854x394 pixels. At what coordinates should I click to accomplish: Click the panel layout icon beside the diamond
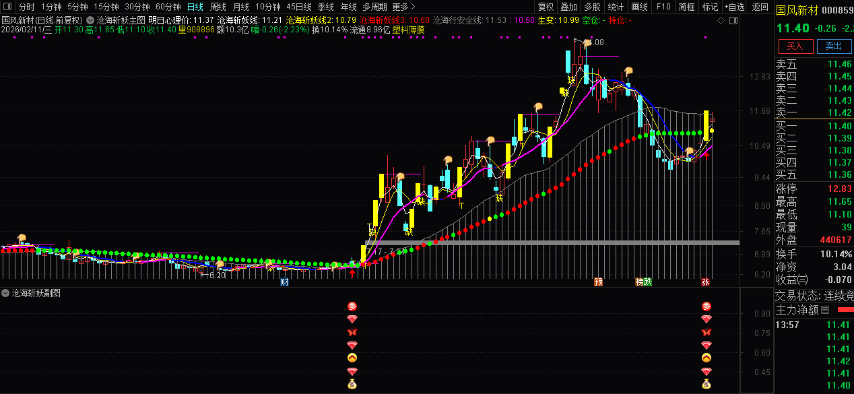coord(732,21)
